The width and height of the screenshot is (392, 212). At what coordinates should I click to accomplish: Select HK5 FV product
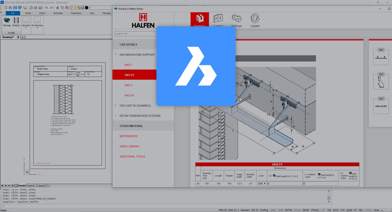135,75
